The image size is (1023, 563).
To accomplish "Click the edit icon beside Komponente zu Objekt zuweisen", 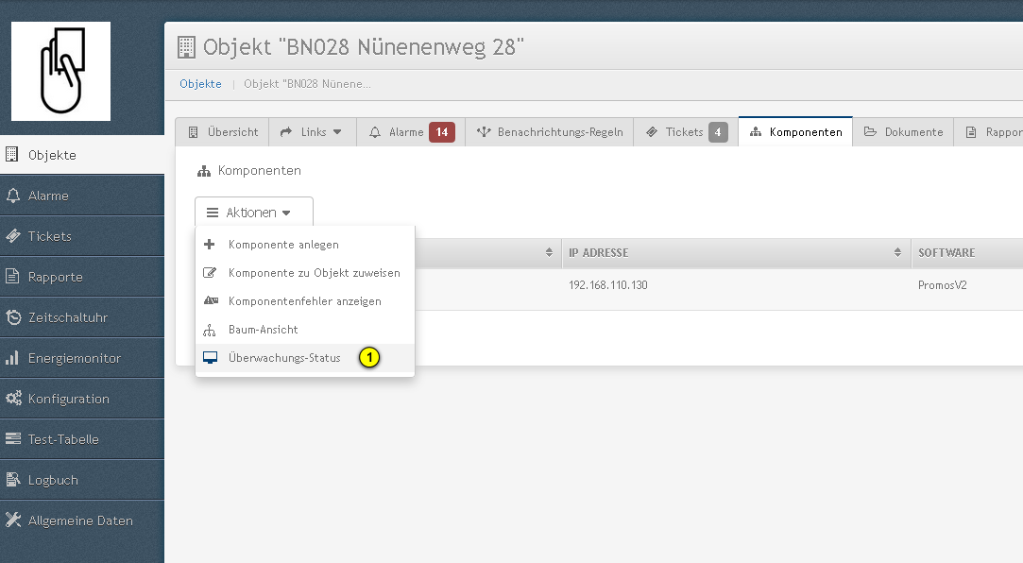I will [210, 273].
